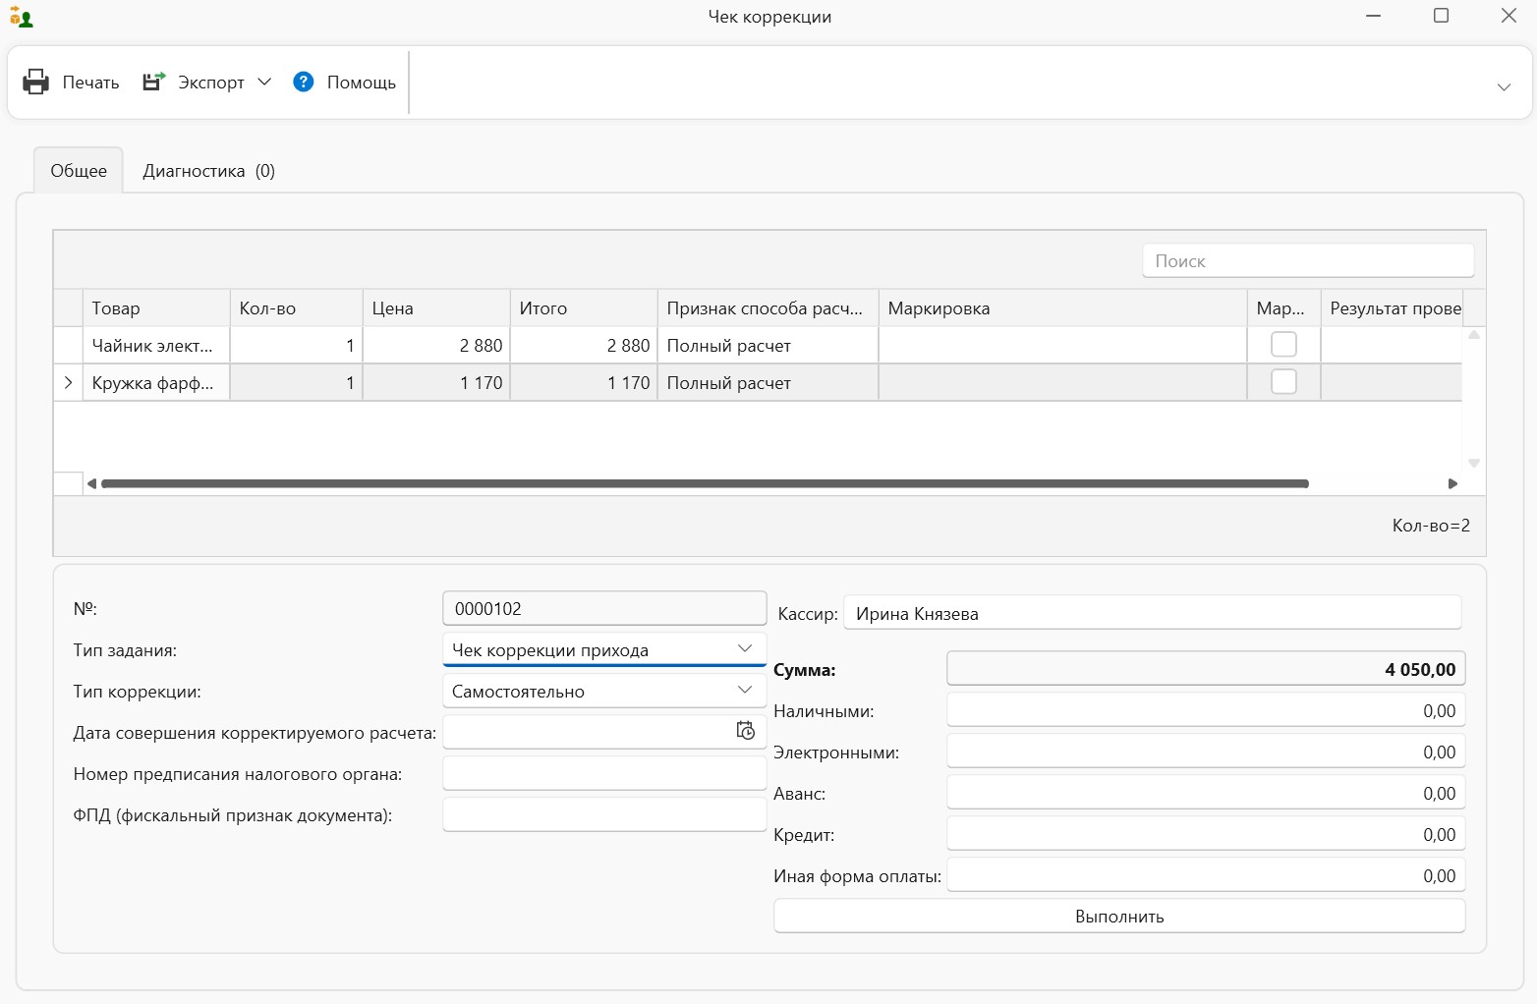The width and height of the screenshot is (1537, 1004).
Task: Click the Кол-во cell in Кружка row
Action: 296,382
